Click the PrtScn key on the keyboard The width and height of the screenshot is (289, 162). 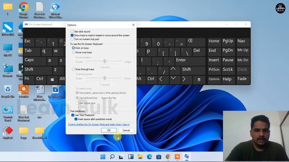coord(214,70)
